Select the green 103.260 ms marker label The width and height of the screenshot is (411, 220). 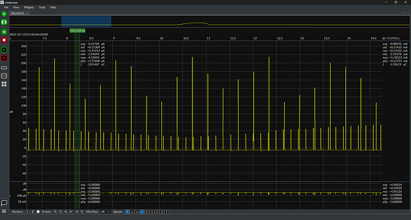point(77,30)
